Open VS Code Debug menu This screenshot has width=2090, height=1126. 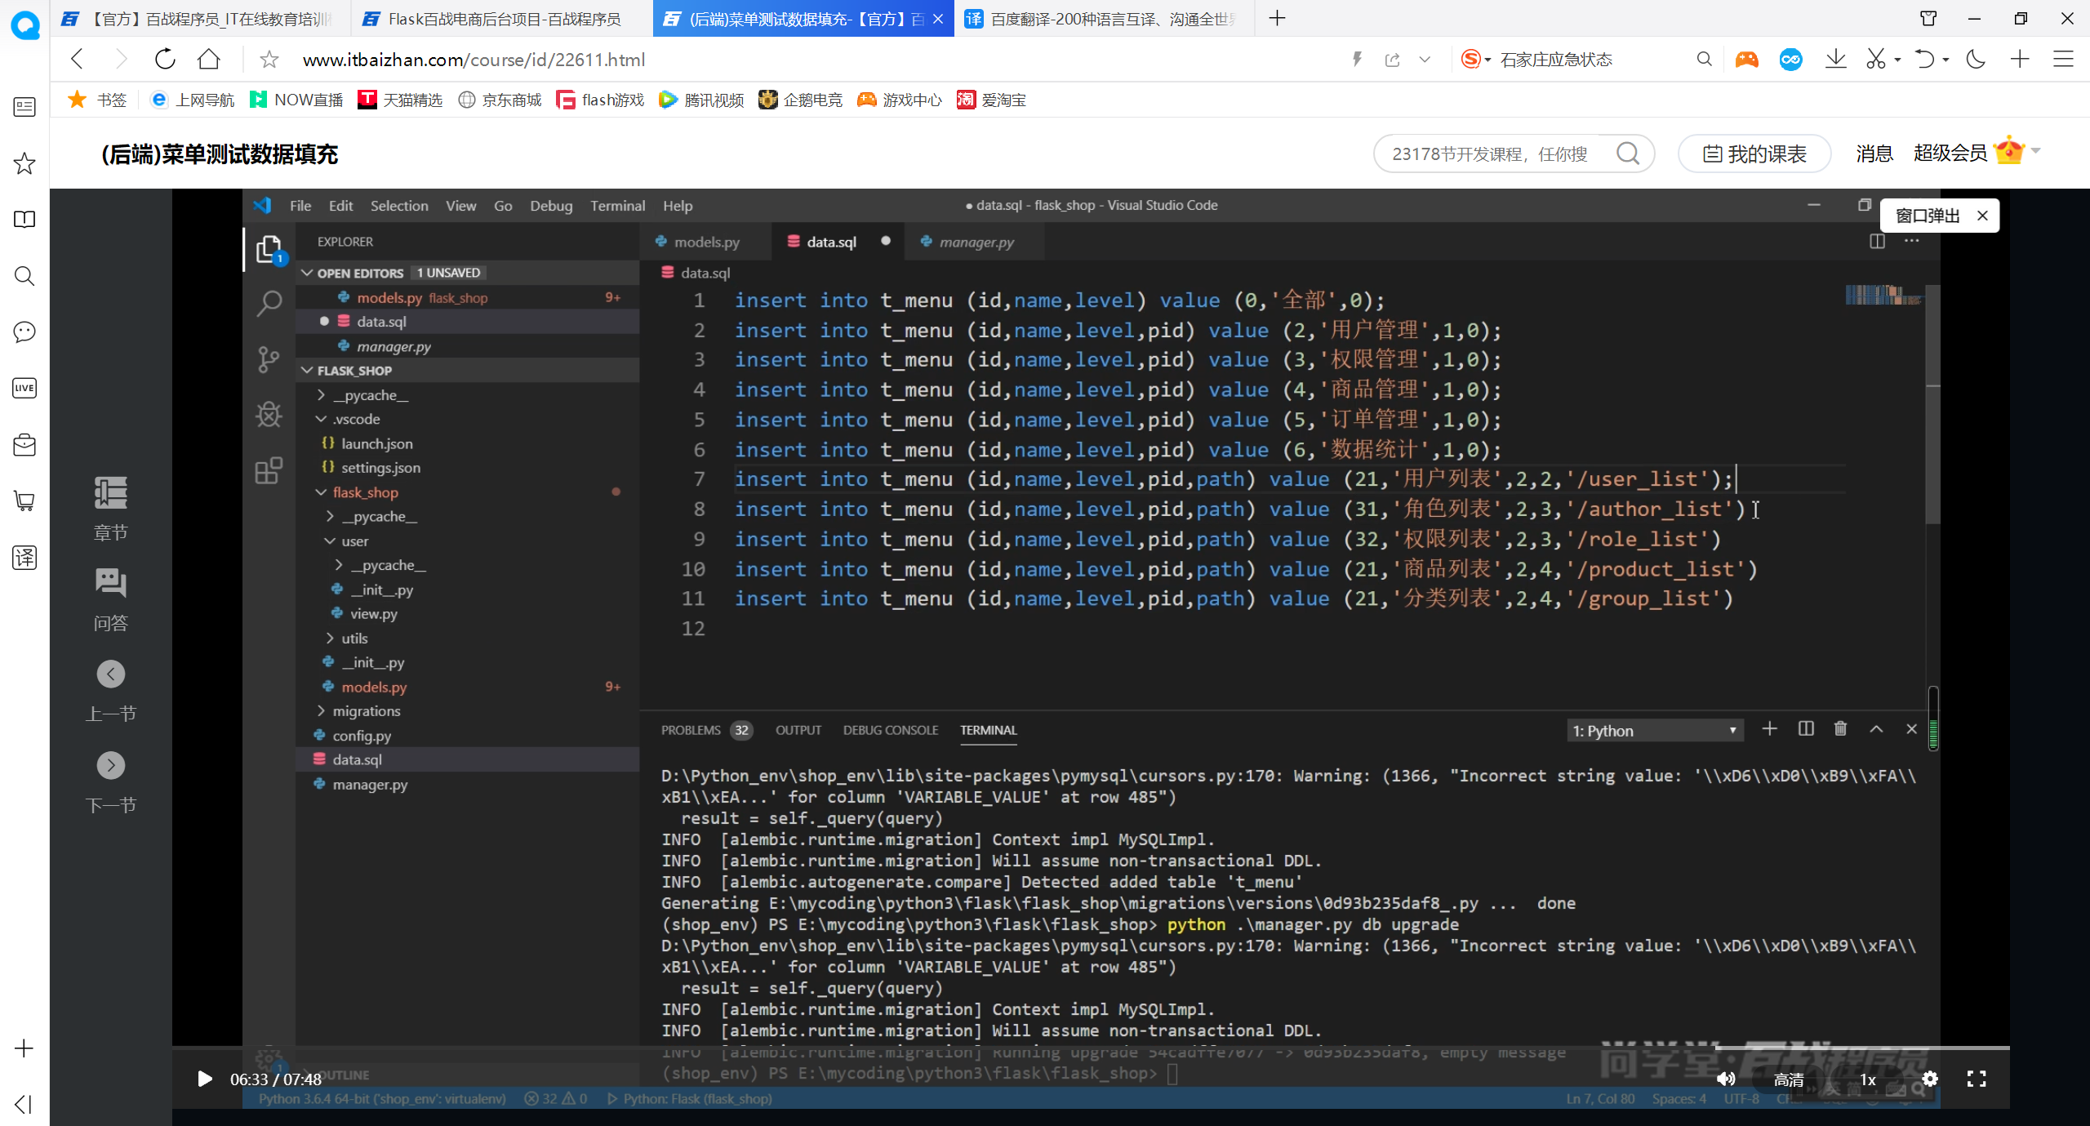click(x=551, y=206)
